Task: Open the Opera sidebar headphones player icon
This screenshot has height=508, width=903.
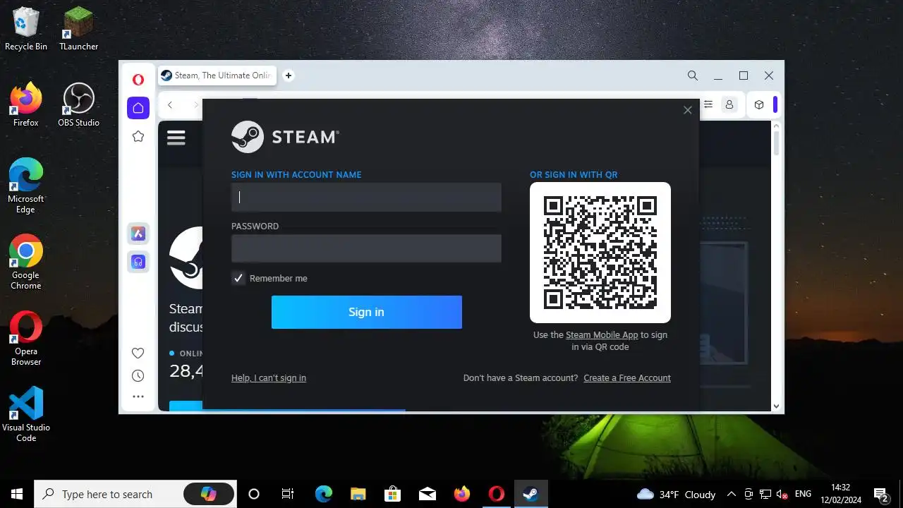Action: coord(138,262)
